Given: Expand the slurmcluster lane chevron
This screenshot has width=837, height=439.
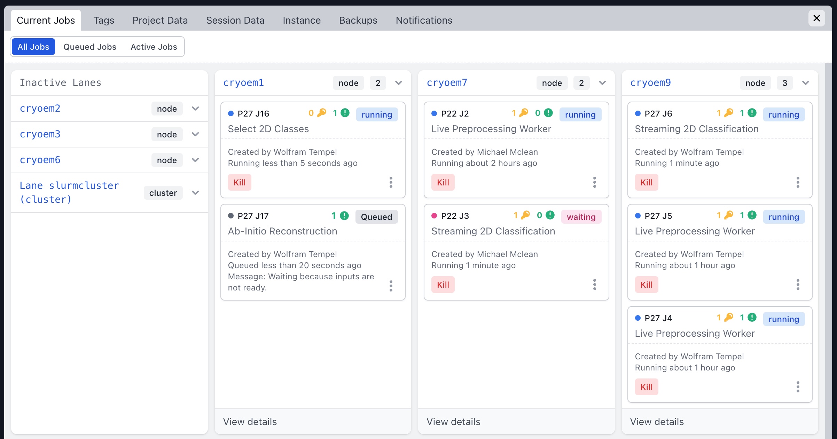Looking at the screenshot, I should 195,193.
